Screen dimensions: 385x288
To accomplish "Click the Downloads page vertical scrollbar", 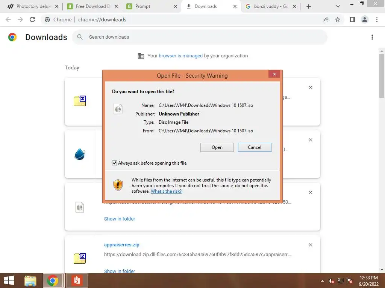I will pyautogui.click(x=382, y=76).
